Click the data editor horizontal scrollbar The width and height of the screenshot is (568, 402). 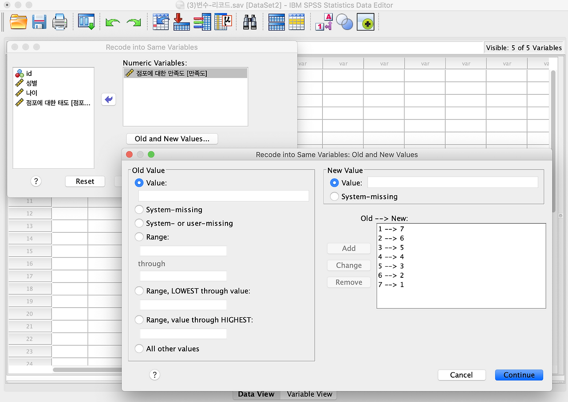click(87, 370)
